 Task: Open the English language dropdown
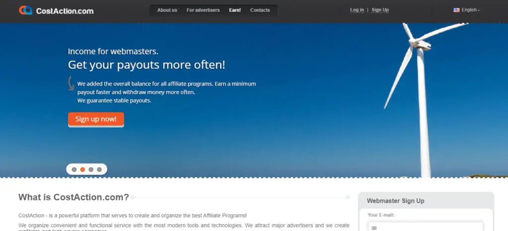pos(470,10)
